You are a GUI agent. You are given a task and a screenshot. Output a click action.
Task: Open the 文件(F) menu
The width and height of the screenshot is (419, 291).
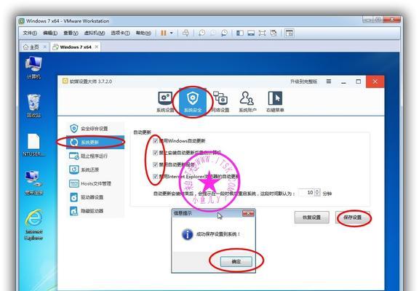[x=30, y=33]
